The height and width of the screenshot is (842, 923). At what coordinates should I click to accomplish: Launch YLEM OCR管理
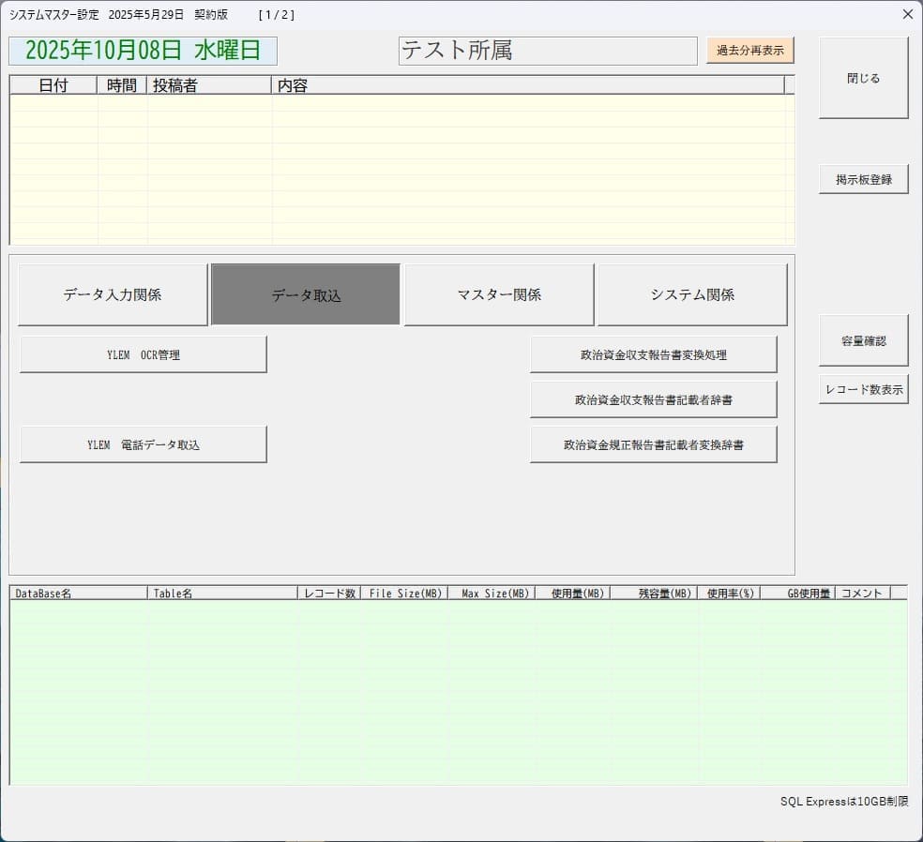(144, 354)
